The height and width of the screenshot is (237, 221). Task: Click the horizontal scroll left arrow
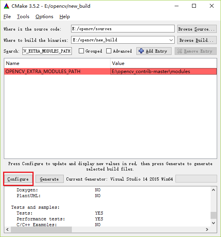point(7,229)
